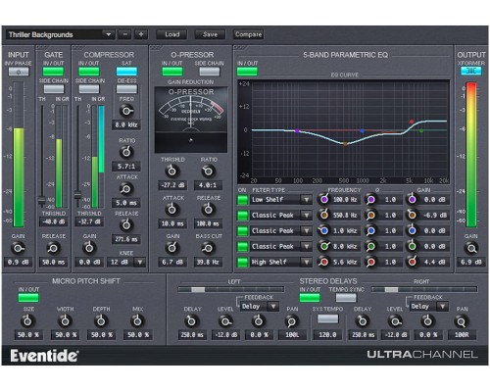Enable the Compressor De-Ess switch

[x=126, y=89]
